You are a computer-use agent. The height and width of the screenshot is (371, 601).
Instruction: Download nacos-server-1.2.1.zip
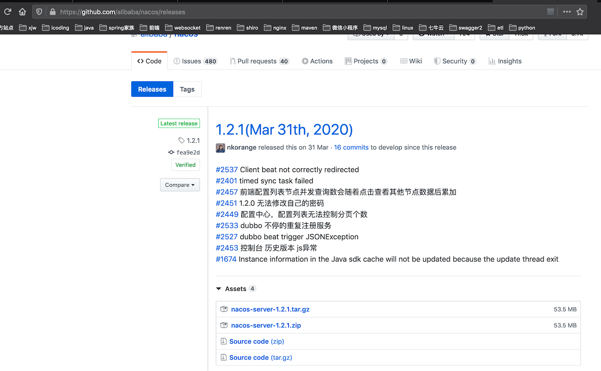coord(266,325)
